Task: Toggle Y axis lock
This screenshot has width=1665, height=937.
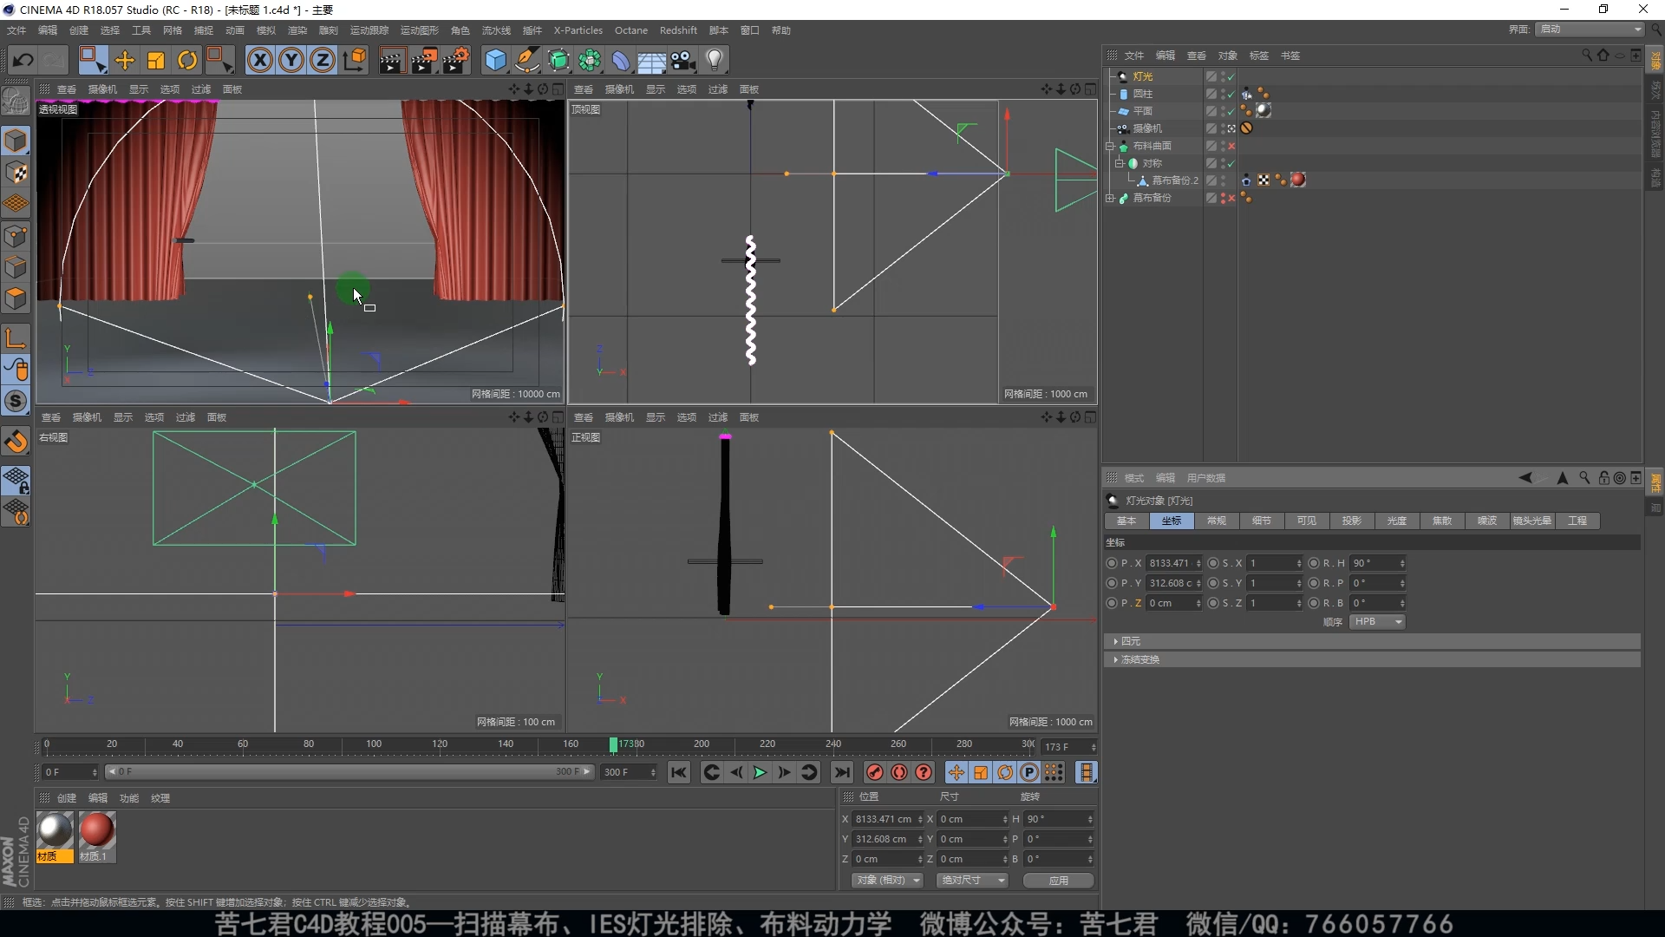Action: [x=291, y=60]
